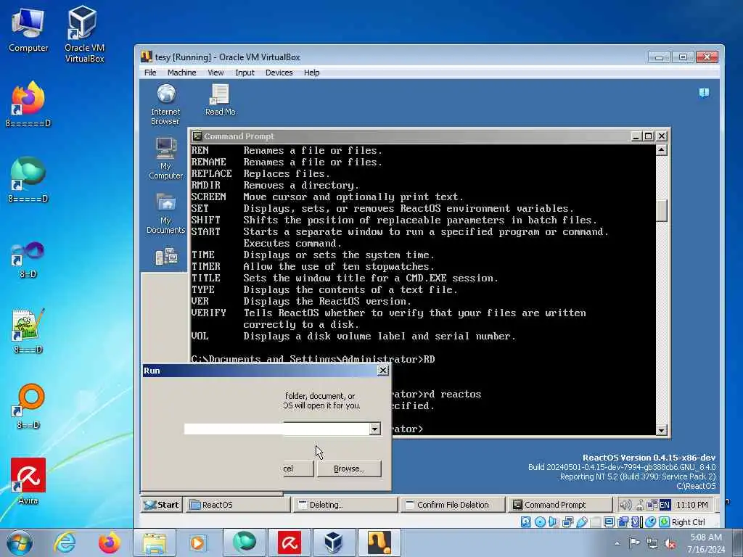
Task: Click the VirtualBox audio status icon
Action: tap(553, 522)
